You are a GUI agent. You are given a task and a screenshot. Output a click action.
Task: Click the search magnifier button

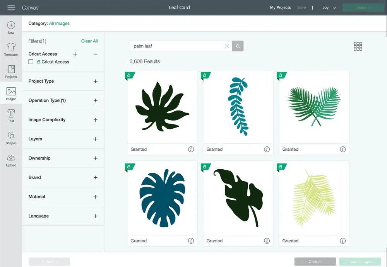[x=238, y=46]
